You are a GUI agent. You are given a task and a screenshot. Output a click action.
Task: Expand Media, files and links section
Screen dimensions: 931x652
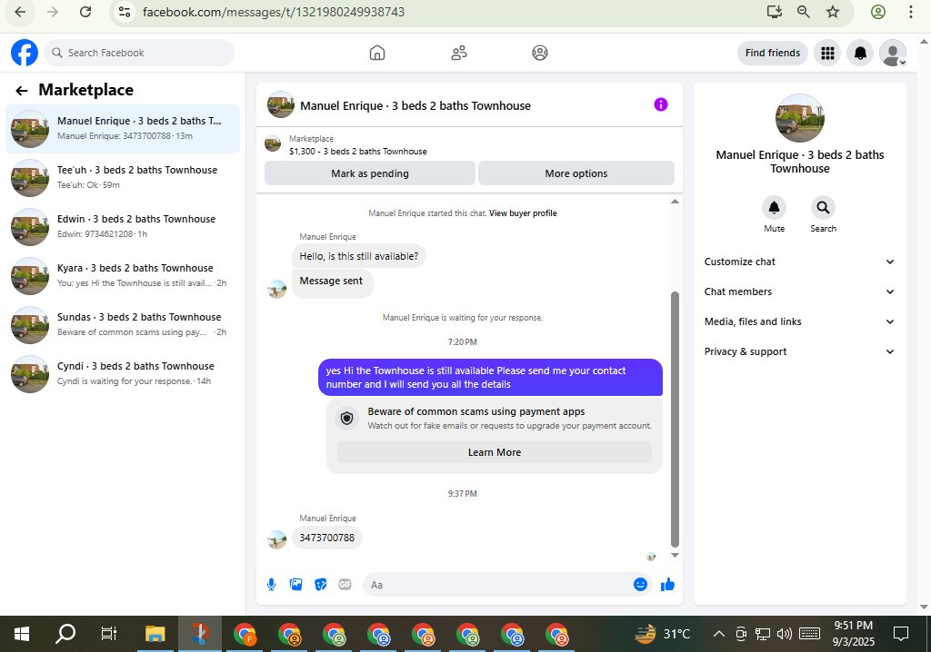(799, 321)
